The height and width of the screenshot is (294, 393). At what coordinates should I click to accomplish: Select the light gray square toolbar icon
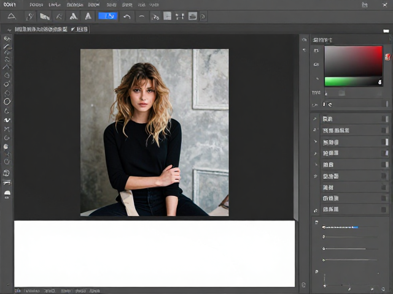point(167,17)
